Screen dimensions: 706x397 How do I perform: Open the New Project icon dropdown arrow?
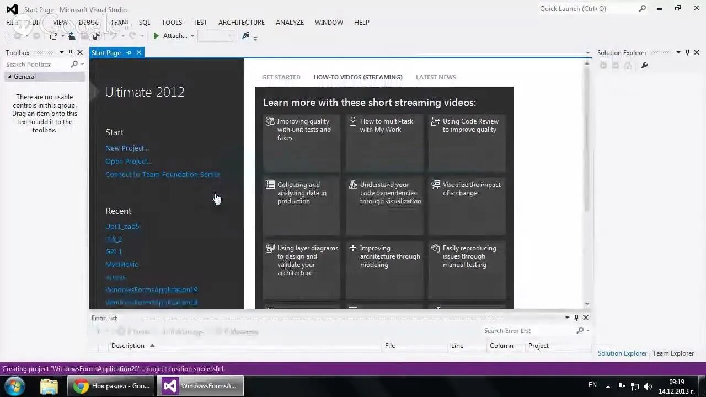point(62,36)
